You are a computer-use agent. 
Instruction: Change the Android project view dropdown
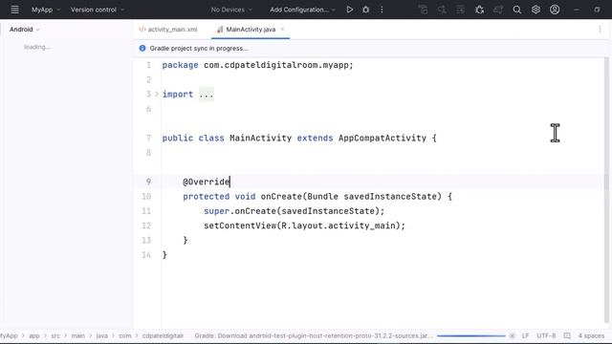point(25,30)
